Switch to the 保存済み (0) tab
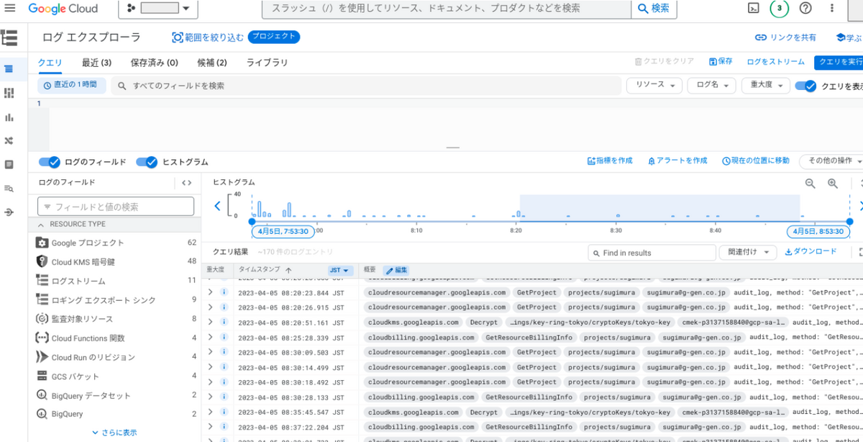863x442 pixels. (155, 63)
